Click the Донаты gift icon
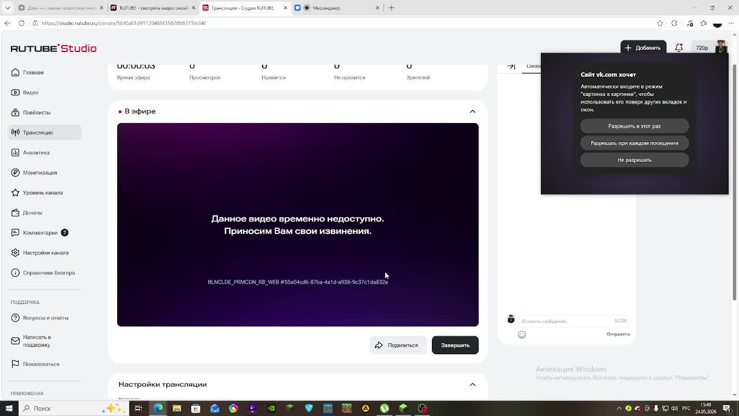Viewport: 739px width, 416px height. pyautogui.click(x=16, y=213)
